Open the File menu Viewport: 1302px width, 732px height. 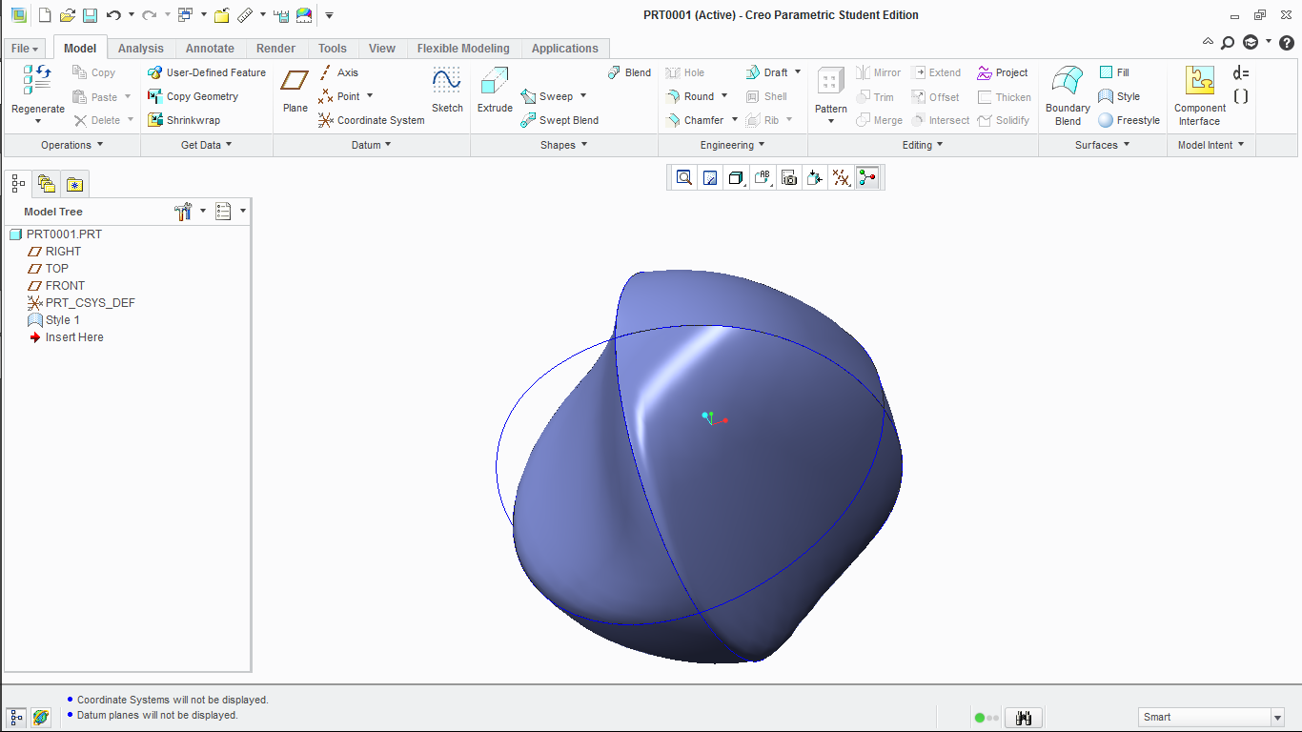25,49
